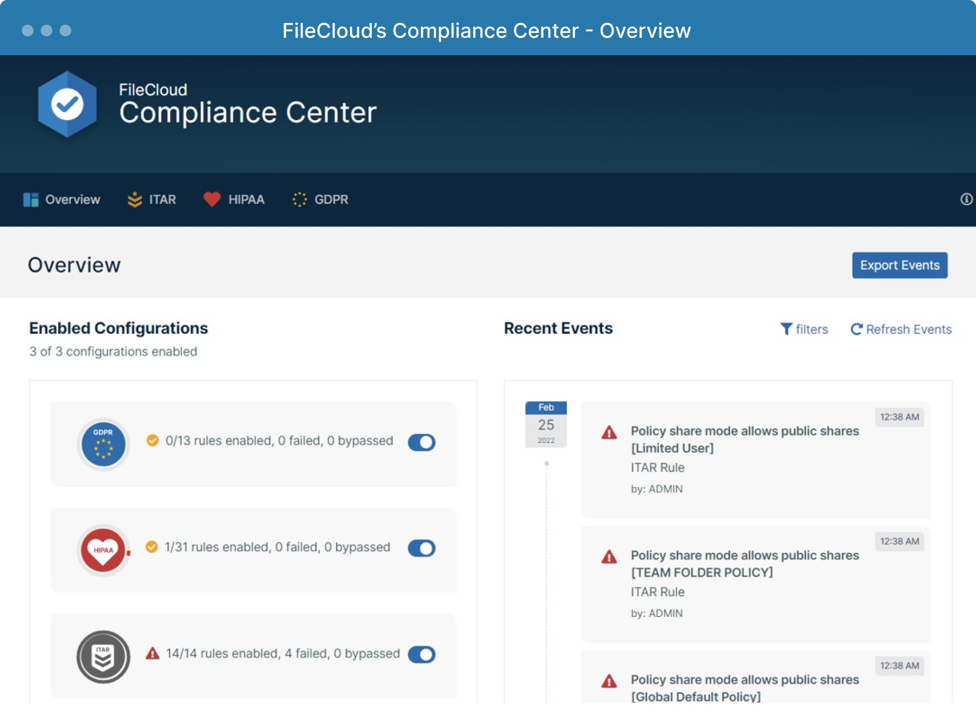Image resolution: width=976 pixels, height=727 pixels.
Task: Toggle the HIPAA configuration switch
Action: click(x=422, y=548)
